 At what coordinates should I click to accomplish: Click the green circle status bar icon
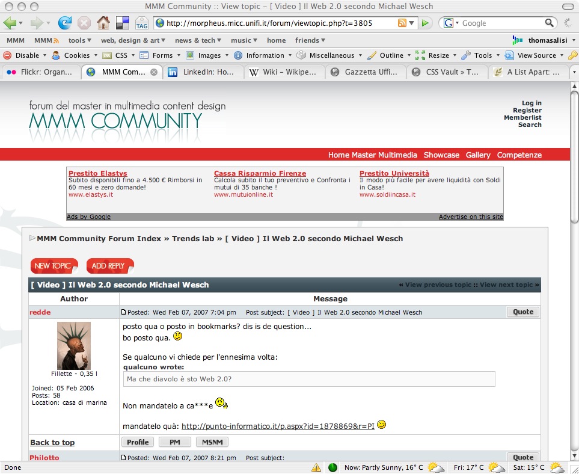[332, 467]
